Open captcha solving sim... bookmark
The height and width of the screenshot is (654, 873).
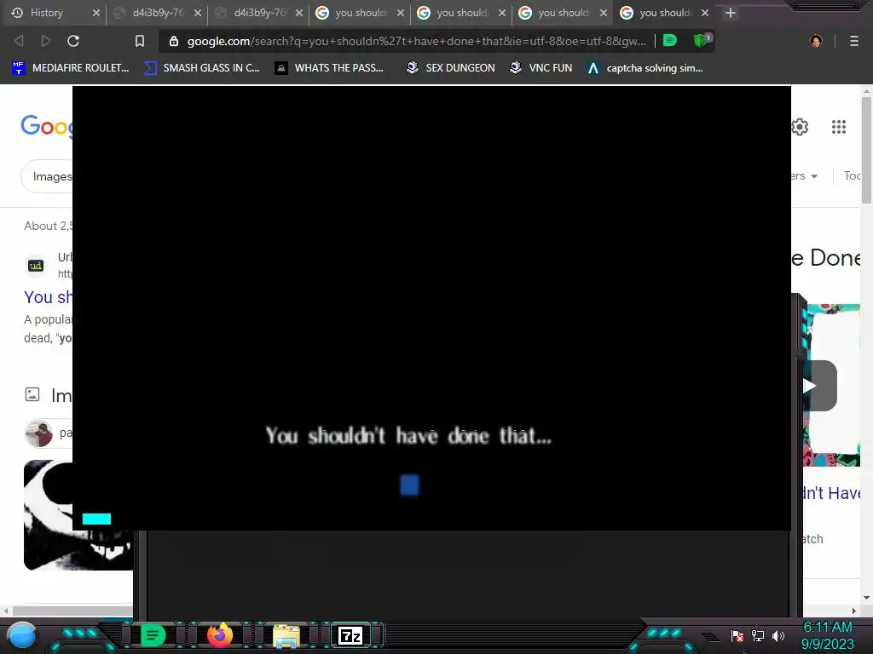[645, 68]
